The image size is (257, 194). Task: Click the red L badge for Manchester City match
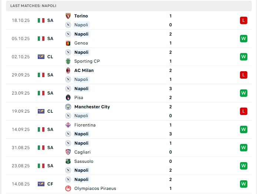(243, 111)
